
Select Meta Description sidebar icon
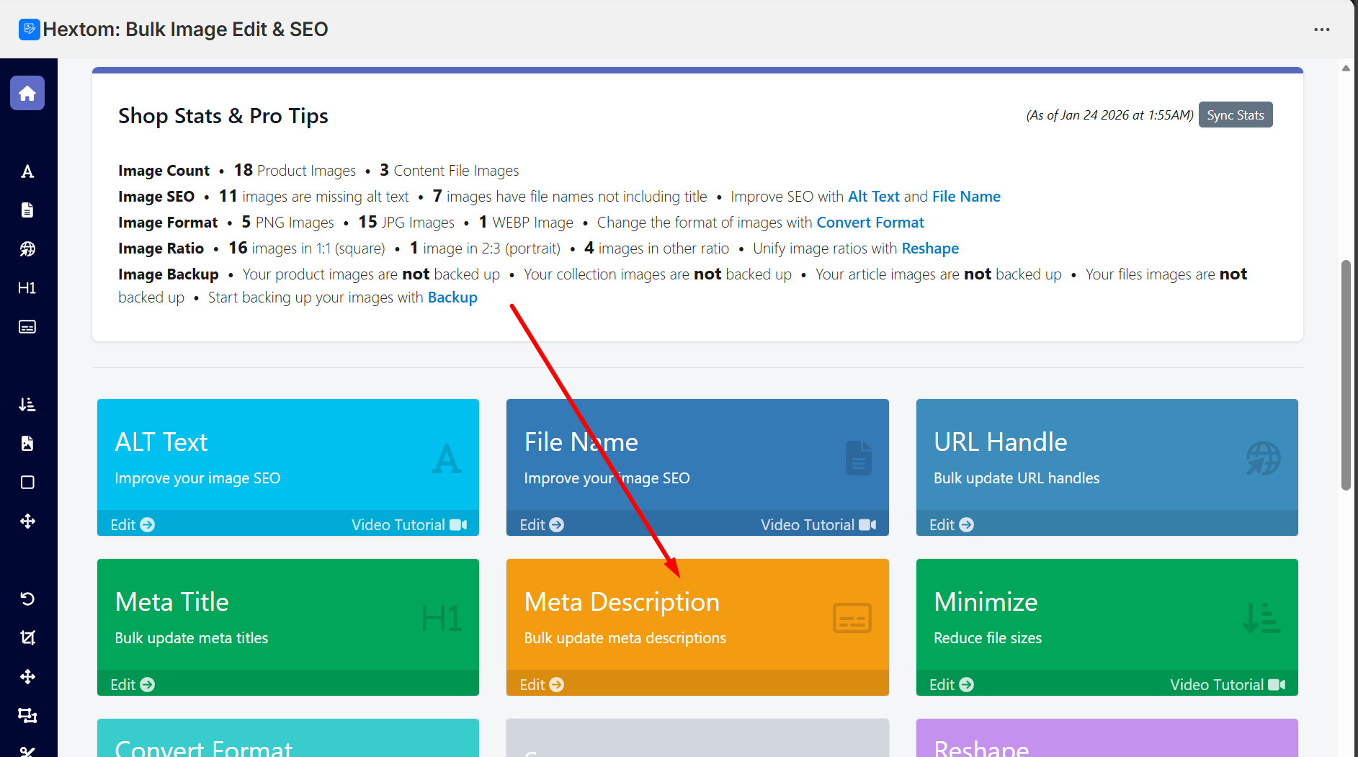coord(27,327)
